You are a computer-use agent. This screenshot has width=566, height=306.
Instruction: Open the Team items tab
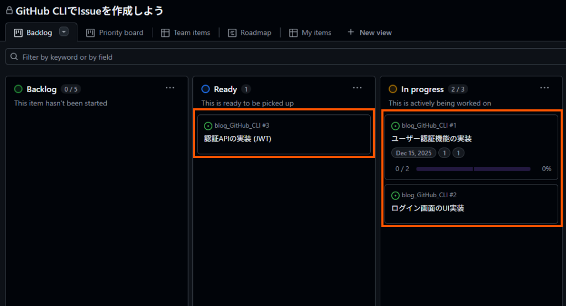pyautogui.click(x=185, y=33)
